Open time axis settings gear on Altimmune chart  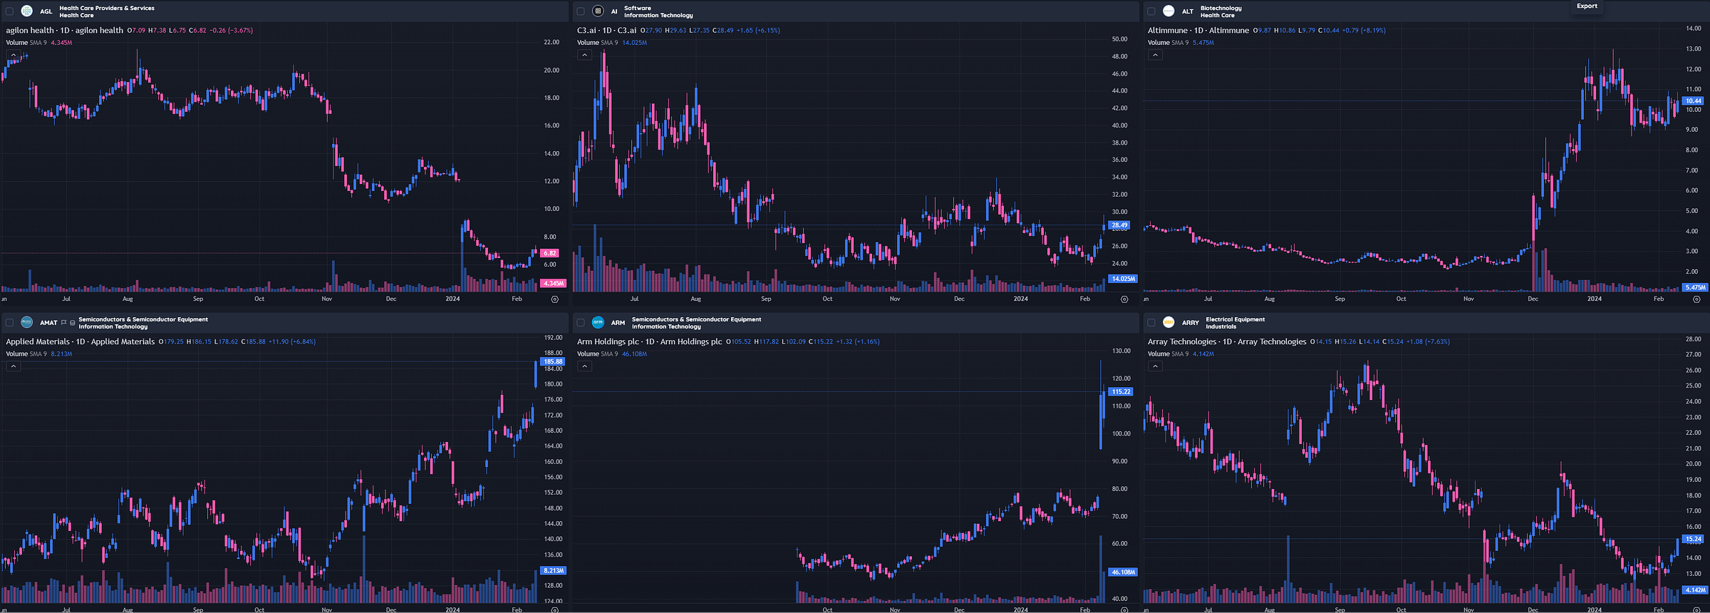[x=1696, y=299]
